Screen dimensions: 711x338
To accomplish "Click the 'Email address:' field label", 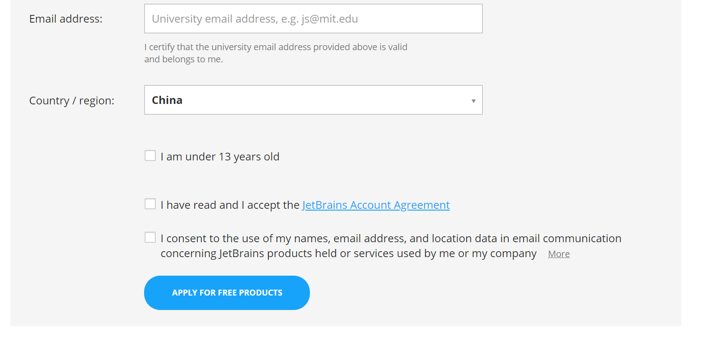I will click(x=65, y=19).
